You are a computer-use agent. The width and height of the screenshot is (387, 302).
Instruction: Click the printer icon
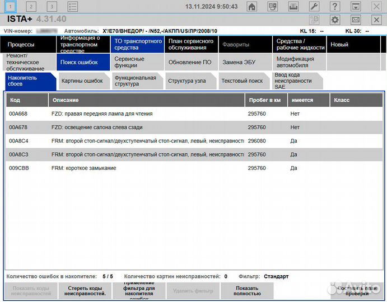[x=293, y=6]
